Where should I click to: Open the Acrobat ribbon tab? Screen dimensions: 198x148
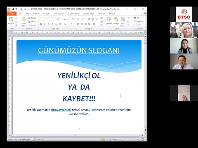tap(112, 14)
